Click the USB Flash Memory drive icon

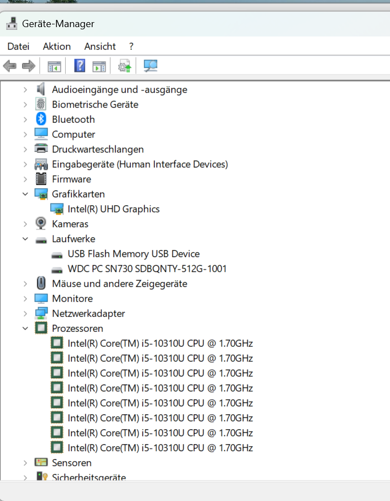coord(57,255)
